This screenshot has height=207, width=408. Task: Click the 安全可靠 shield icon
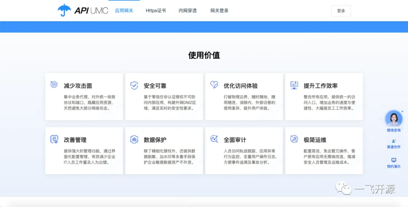click(x=134, y=85)
